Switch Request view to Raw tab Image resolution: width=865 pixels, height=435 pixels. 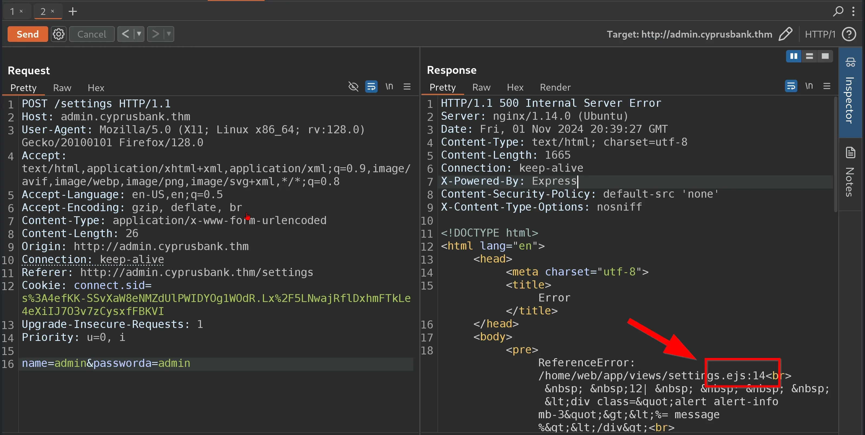click(62, 88)
